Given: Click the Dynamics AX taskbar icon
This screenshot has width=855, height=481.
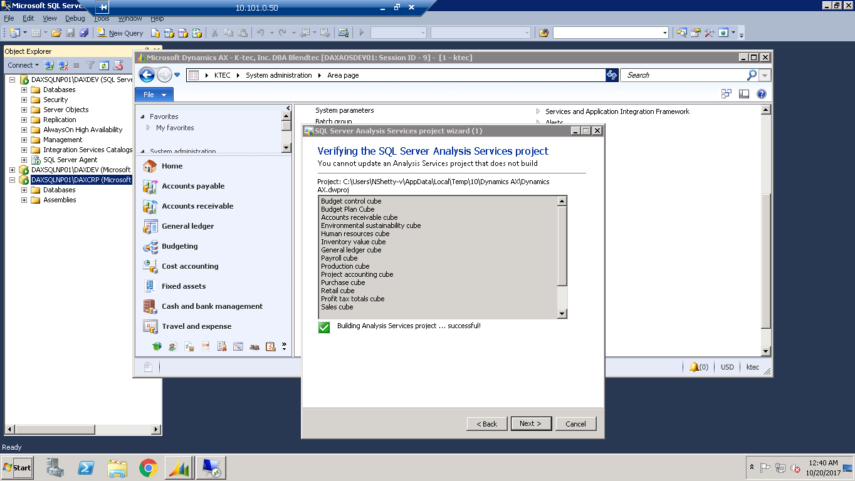Looking at the screenshot, I should point(178,468).
